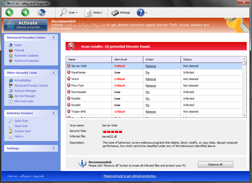The width and height of the screenshot is (252, 183).
Task: Open the Scan dropdown arrow
Action: (x=77, y=13)
